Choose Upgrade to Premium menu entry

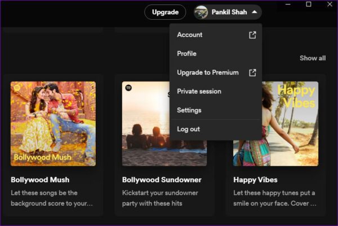pyautogui.click(x=207, y=73)
